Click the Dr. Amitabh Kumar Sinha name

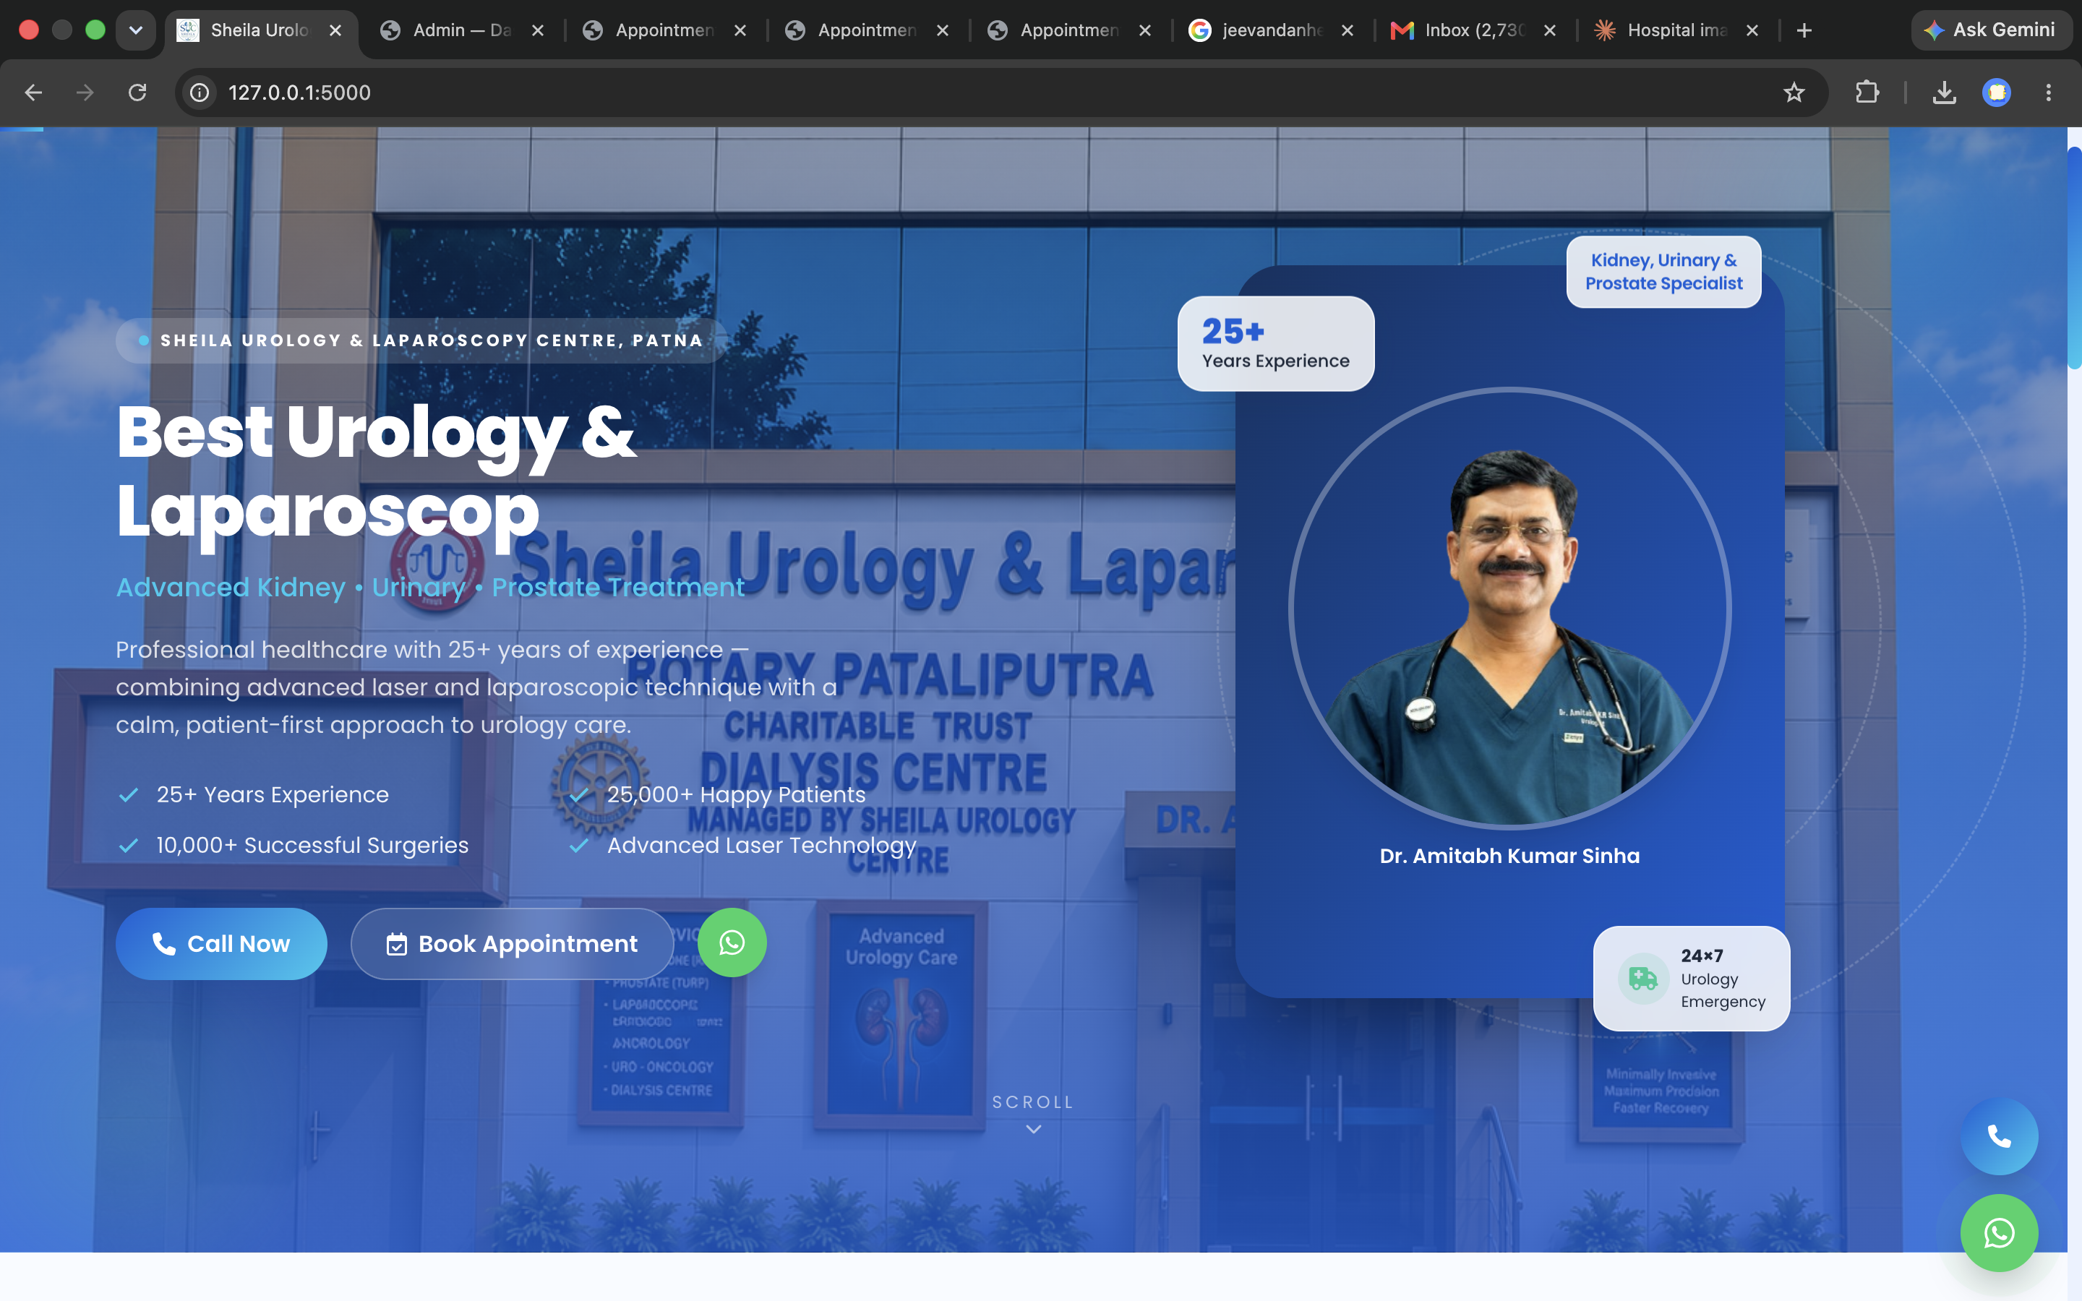click(x=1510, y=856)
